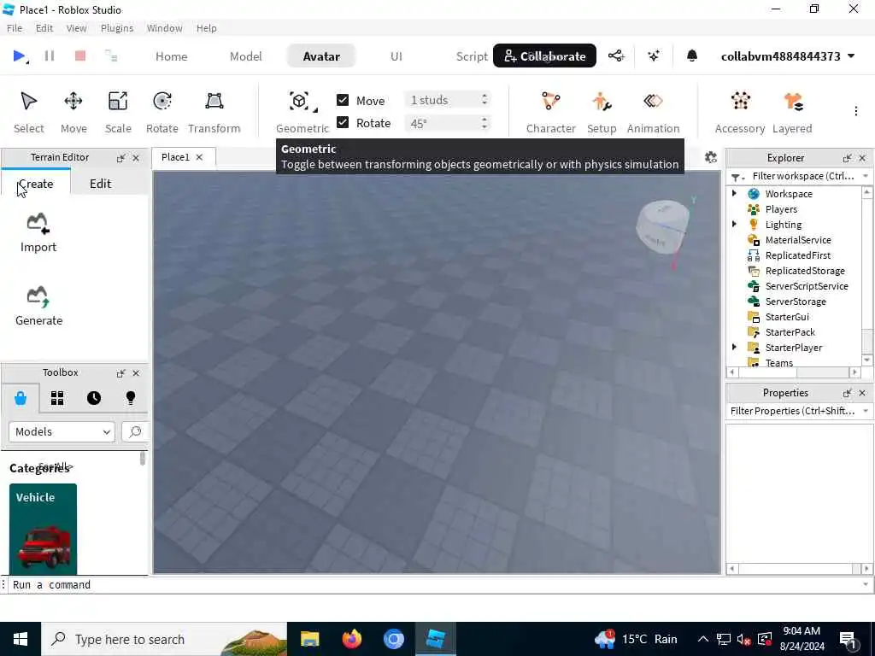Activate the Transform tool

click(214, 112)
